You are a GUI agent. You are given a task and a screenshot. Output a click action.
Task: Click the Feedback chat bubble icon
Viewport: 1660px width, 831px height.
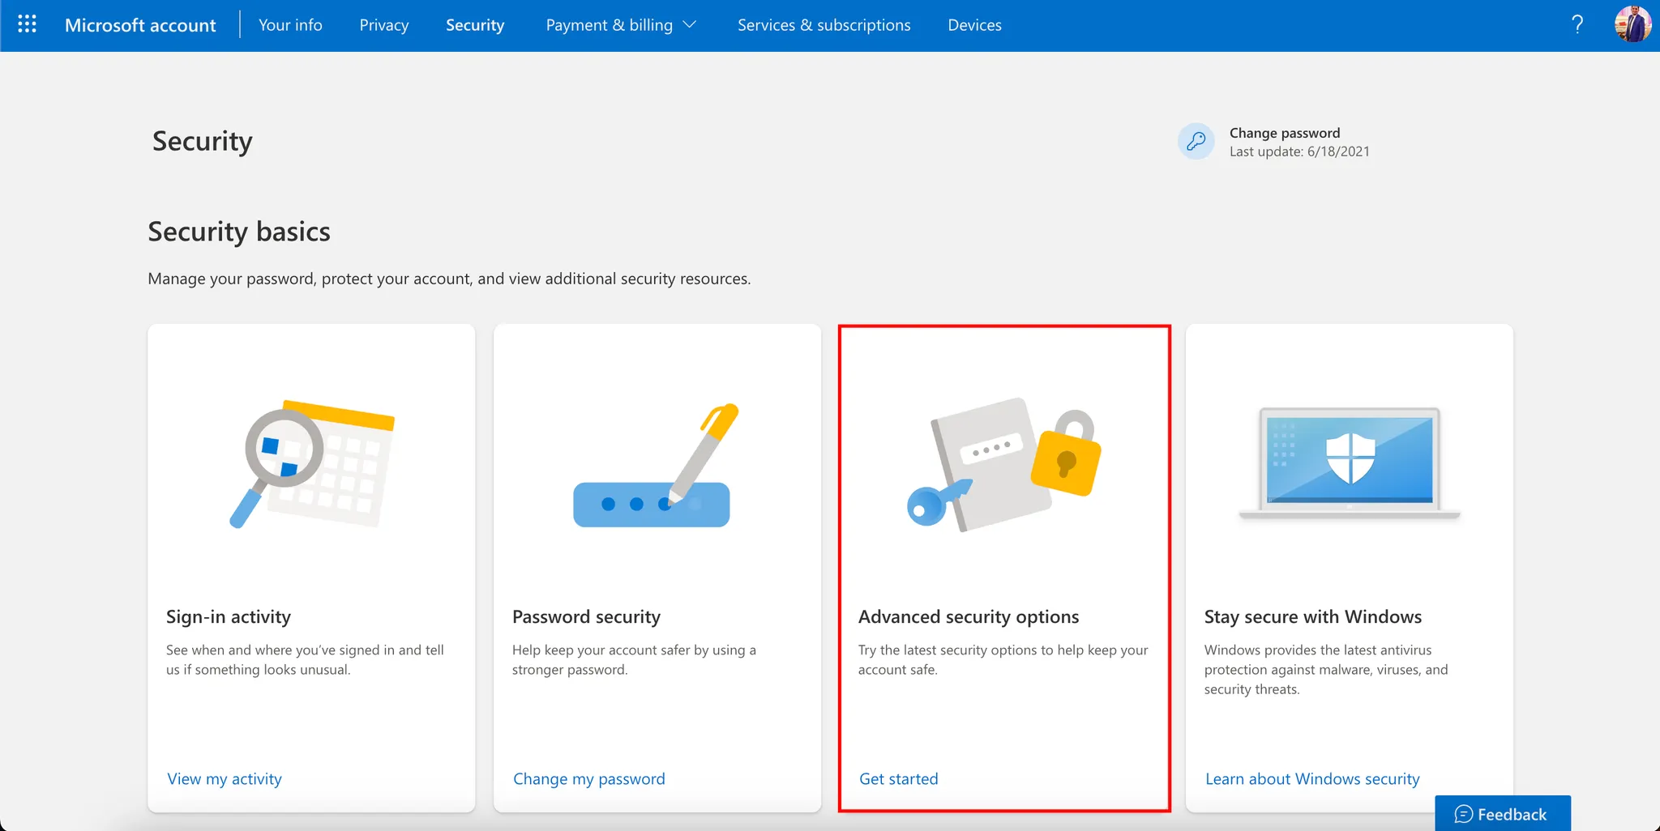1463,814
